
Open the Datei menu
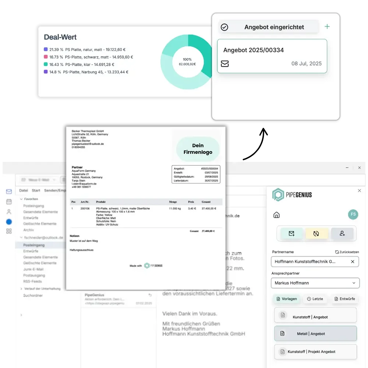tap(24, 190)
